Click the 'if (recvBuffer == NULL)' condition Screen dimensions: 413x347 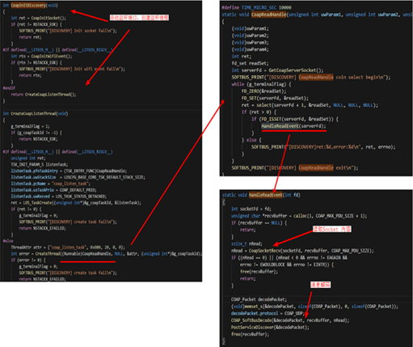pos(259,223)
